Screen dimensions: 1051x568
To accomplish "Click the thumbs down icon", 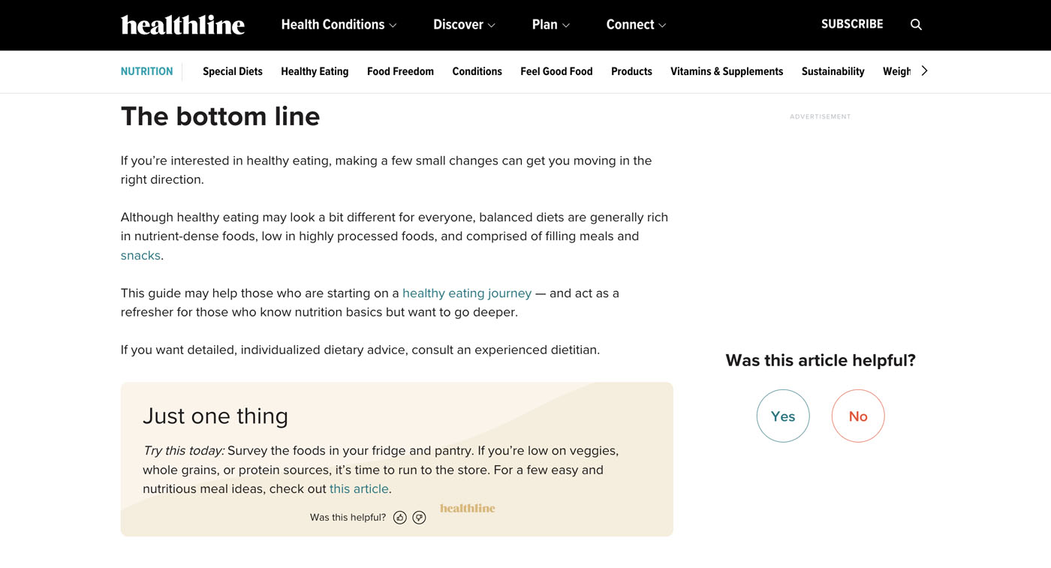I will click(x=420, y=518).
